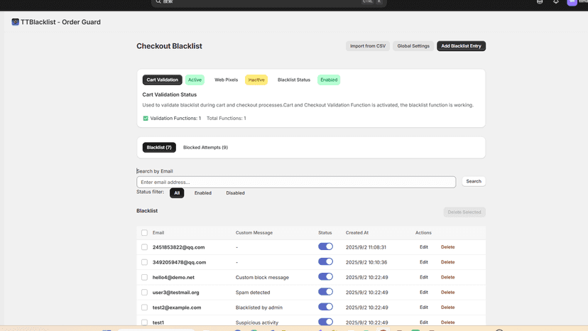Delete the test2@example.com entry
The image size is (588, 331).
click(x=448, y=308)
